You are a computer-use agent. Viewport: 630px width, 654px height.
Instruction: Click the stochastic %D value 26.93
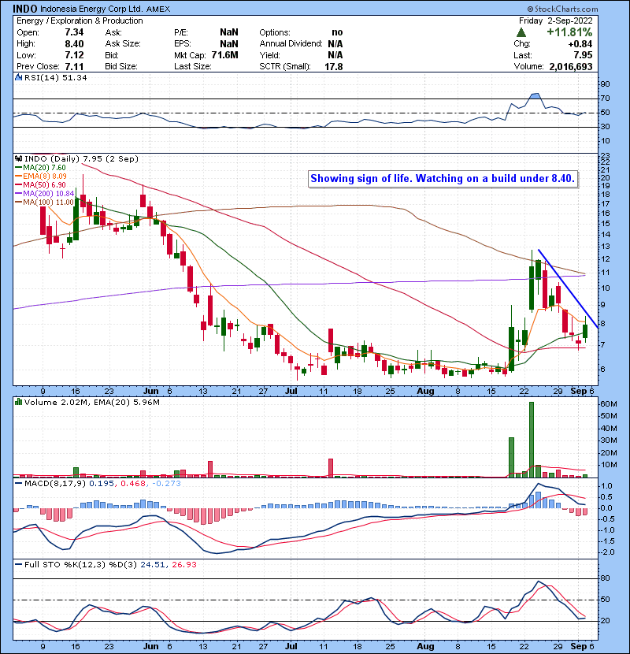[x=183, y=565]
